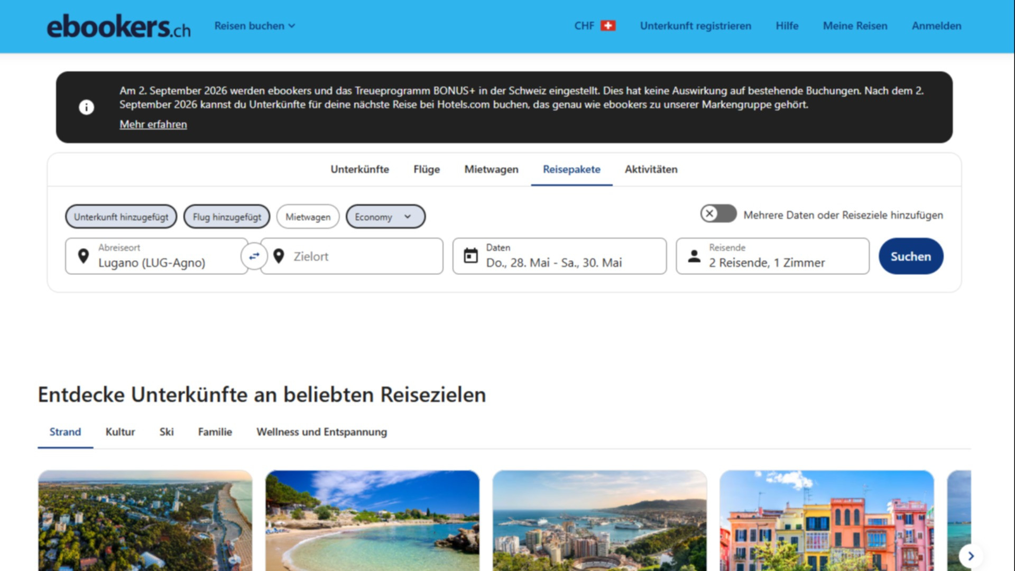Open the Economy class dropdown

tap(385, 217)
